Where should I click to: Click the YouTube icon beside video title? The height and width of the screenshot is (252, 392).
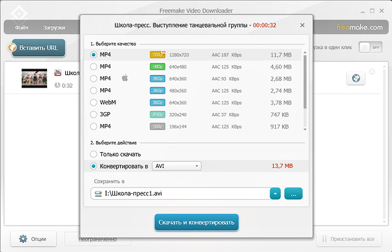pos(57,72)
